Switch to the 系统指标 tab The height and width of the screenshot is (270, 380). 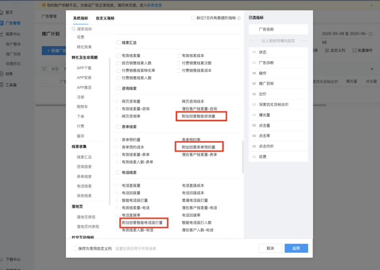click(80, 18)
